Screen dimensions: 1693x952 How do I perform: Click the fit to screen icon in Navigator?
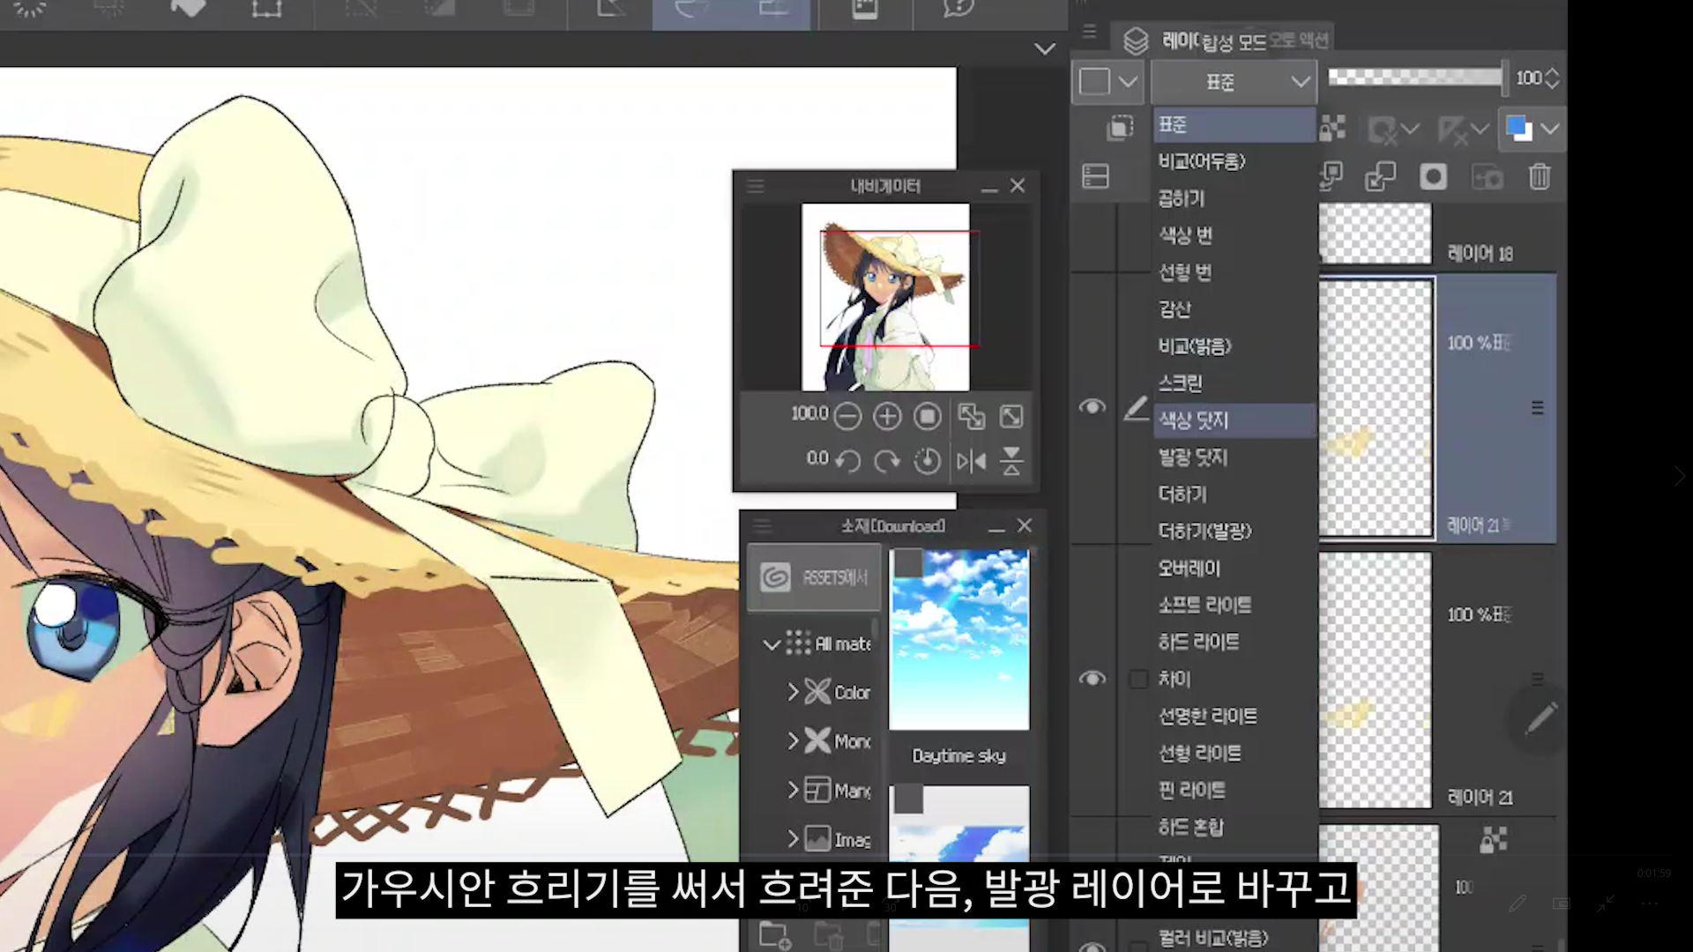pyautogui.click(x=1011, y=417)
